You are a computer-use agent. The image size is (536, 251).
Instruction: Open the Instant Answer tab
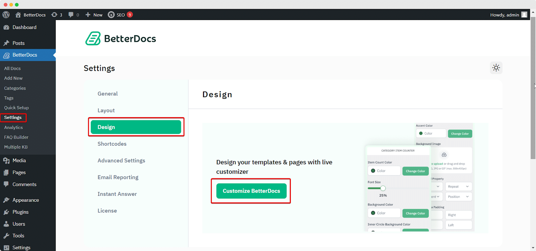point(117,194)
